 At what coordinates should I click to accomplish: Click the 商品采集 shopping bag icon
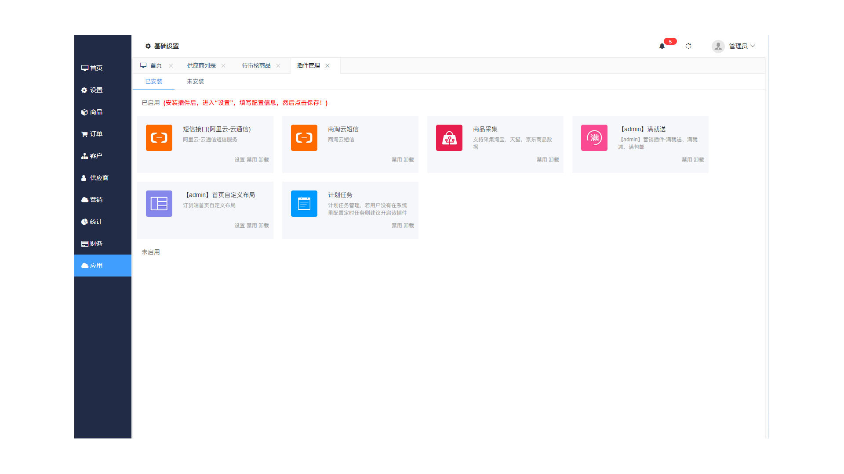point(449,138)
